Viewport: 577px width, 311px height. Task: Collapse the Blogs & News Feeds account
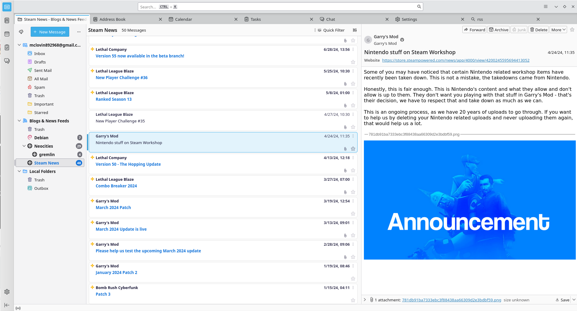19,121
